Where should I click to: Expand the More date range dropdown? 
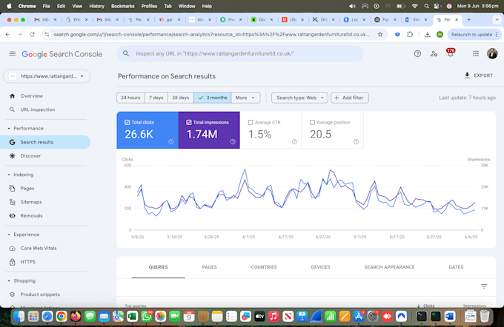point(245,98)
